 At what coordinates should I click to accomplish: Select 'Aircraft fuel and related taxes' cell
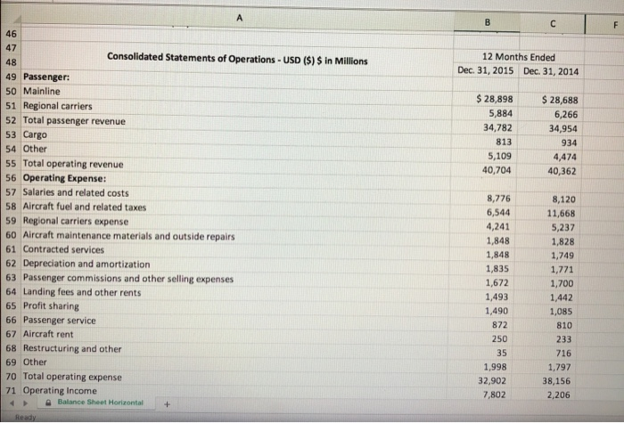coord(85,207)
